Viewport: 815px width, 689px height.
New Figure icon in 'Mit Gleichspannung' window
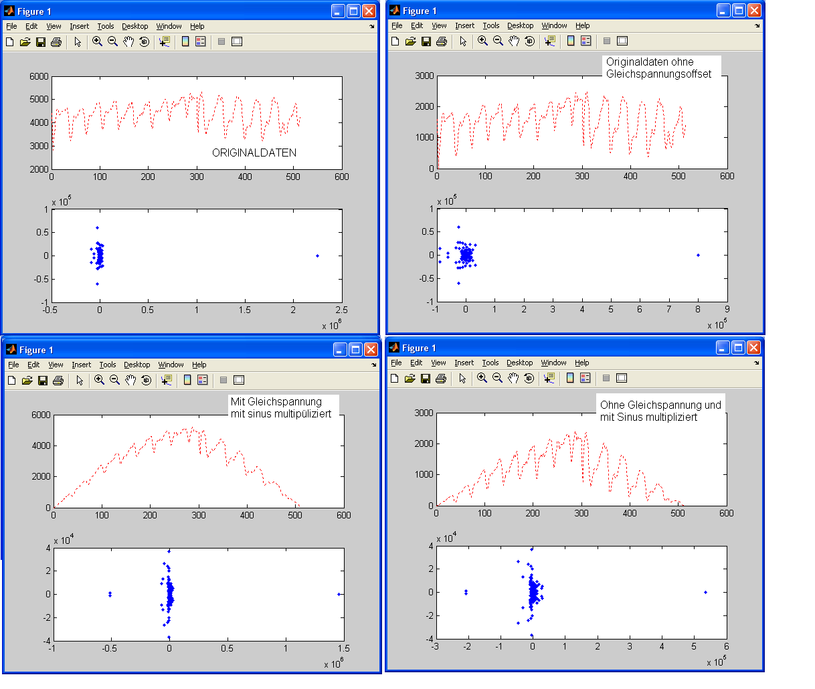click(12, 380)
